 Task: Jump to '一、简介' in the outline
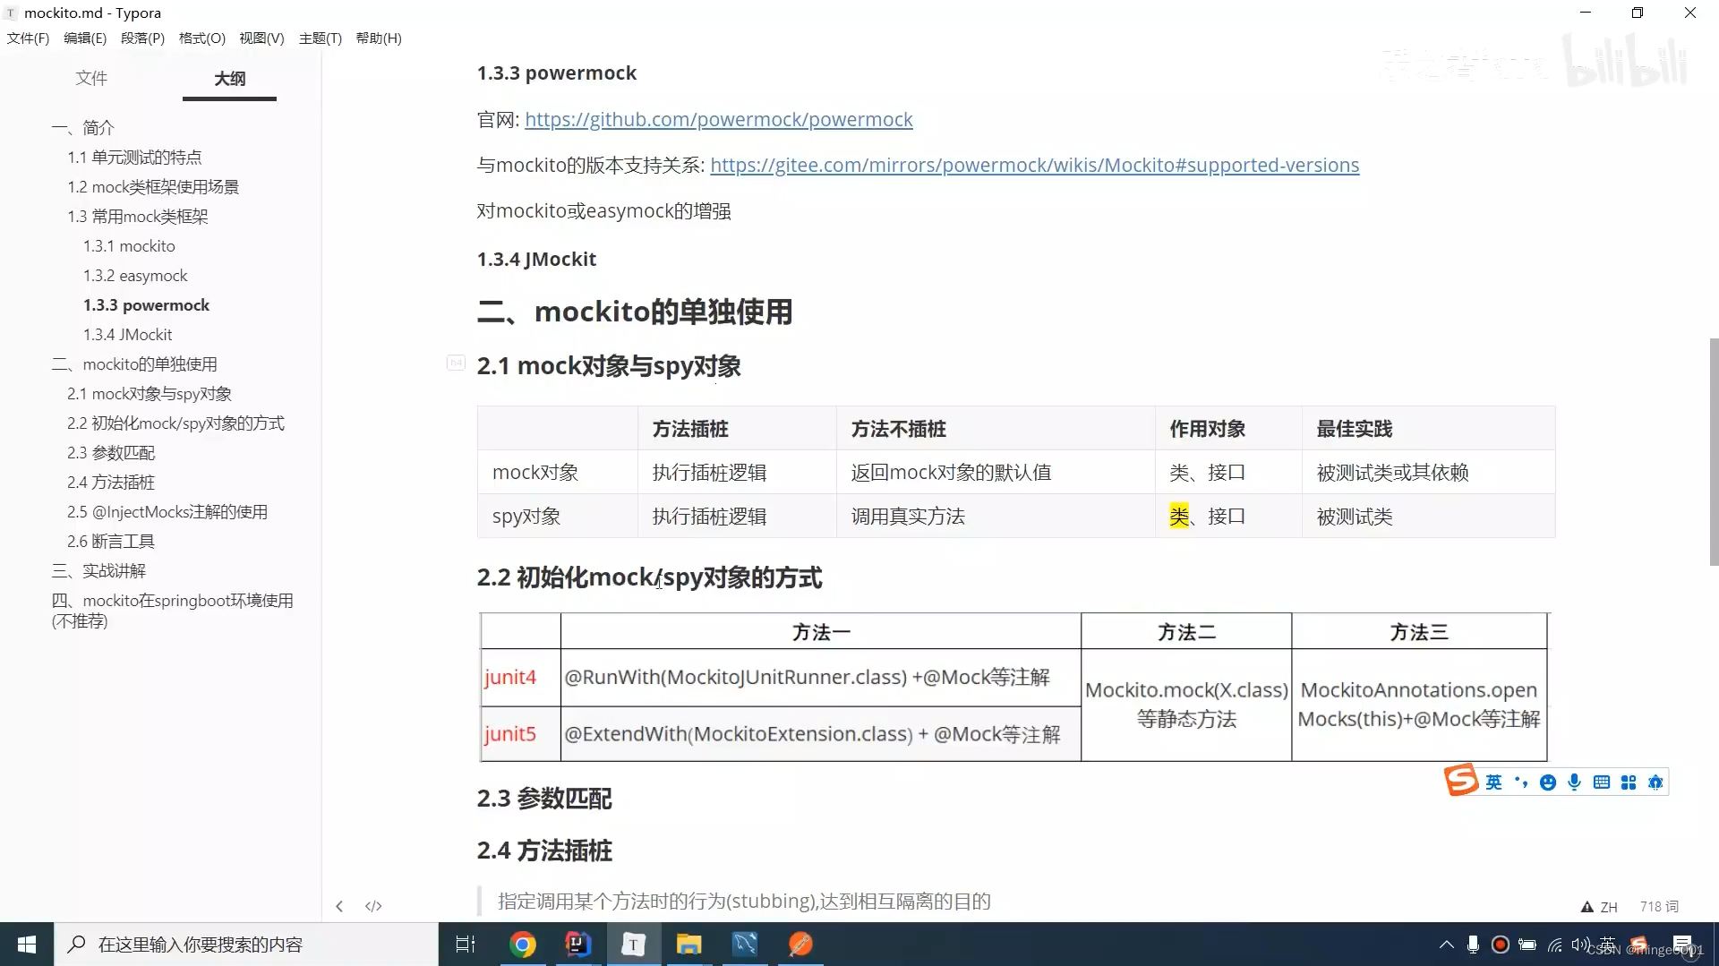83,127
